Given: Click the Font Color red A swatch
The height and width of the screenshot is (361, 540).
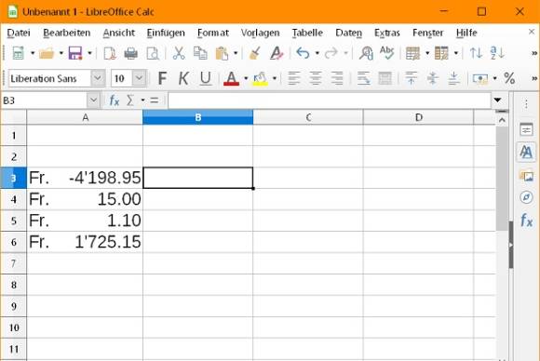Looking at the screenshot, I should [x=232, y=78].
